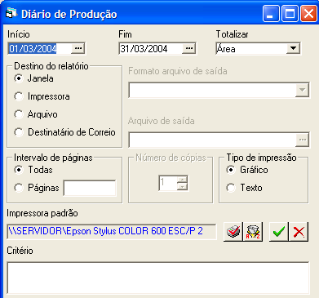Maximize the Diário de Produção window

click(x=290, y=14)
